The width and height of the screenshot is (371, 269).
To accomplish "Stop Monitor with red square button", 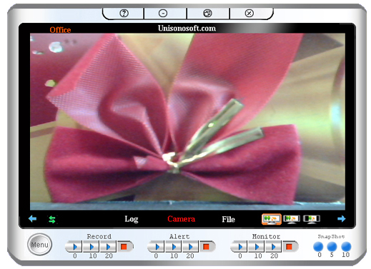I will click(x=290, y=247).
